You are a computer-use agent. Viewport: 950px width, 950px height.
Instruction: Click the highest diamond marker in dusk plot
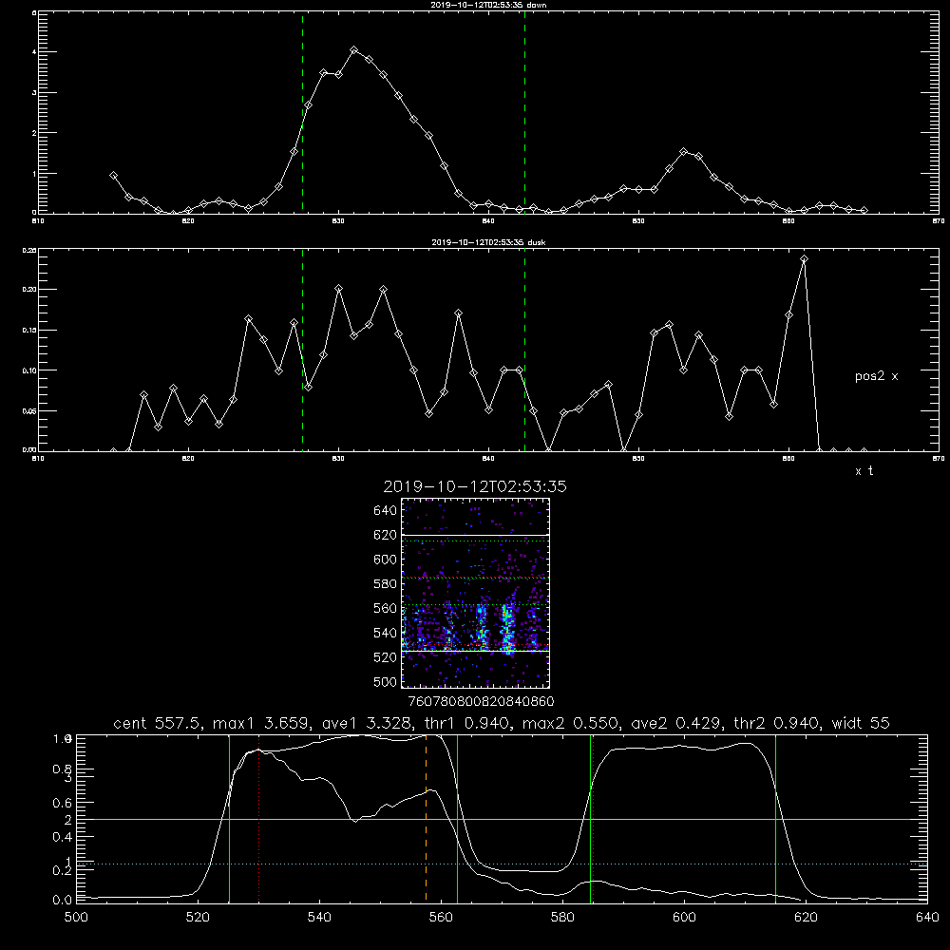coord(804,259)
